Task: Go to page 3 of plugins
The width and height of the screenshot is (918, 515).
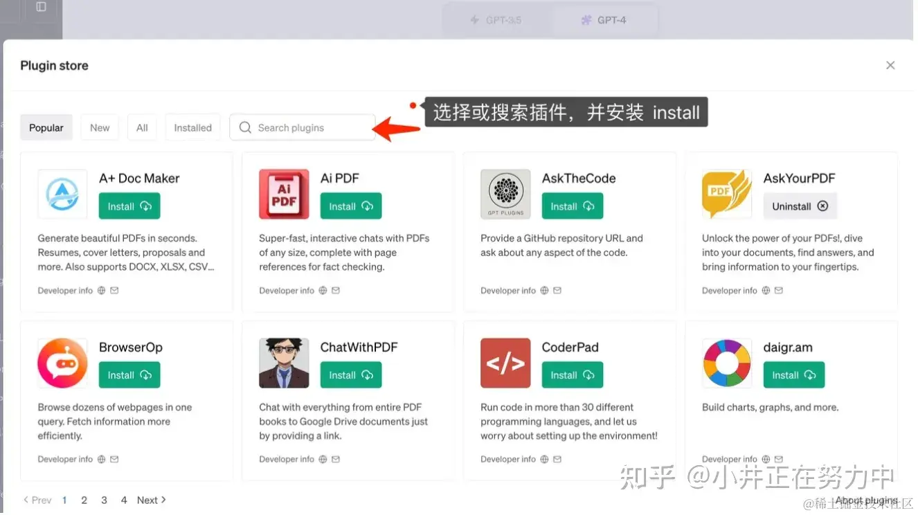Action: tap(105, 500)
